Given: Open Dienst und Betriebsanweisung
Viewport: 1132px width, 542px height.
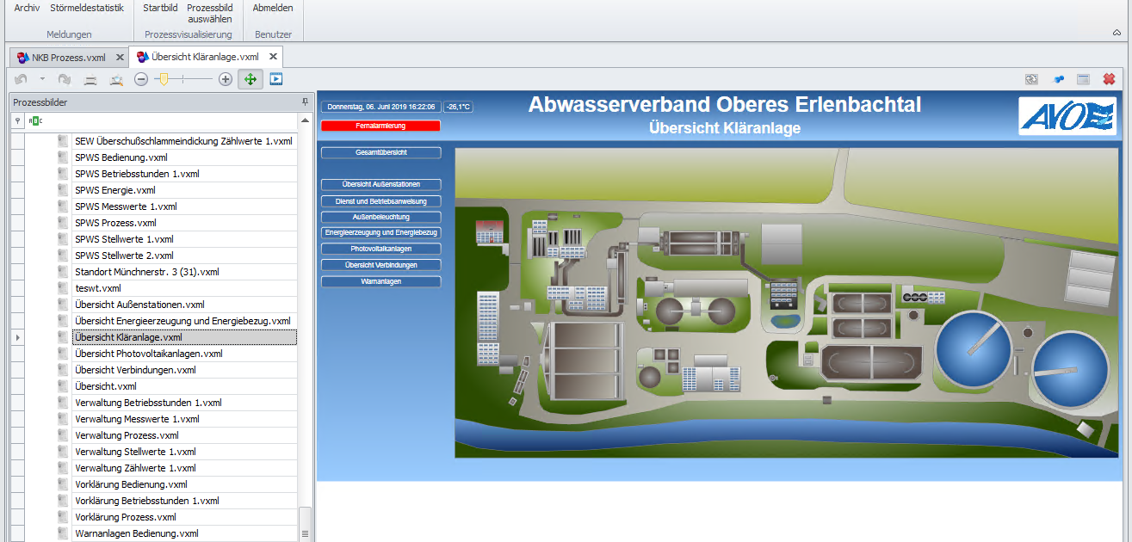Looking at the screenshot, I should (x=380, y=200).
